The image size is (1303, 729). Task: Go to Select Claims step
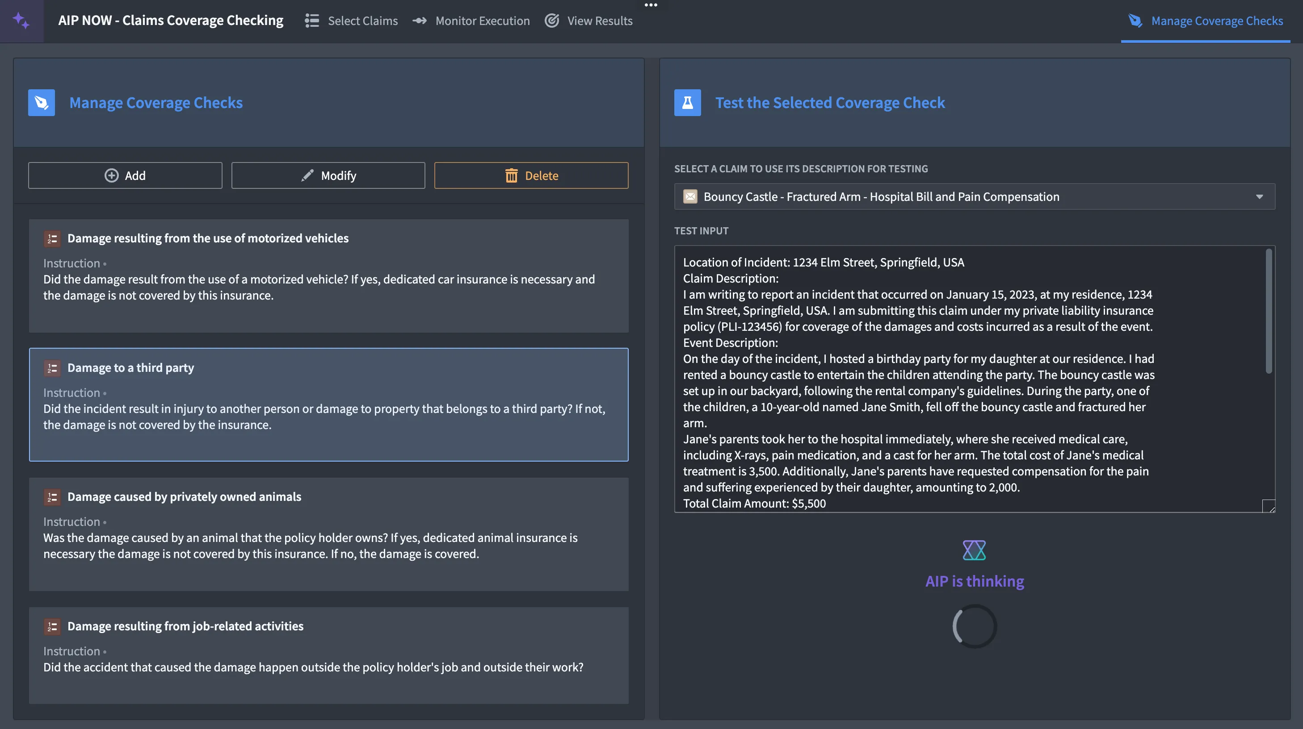[352, 21]
